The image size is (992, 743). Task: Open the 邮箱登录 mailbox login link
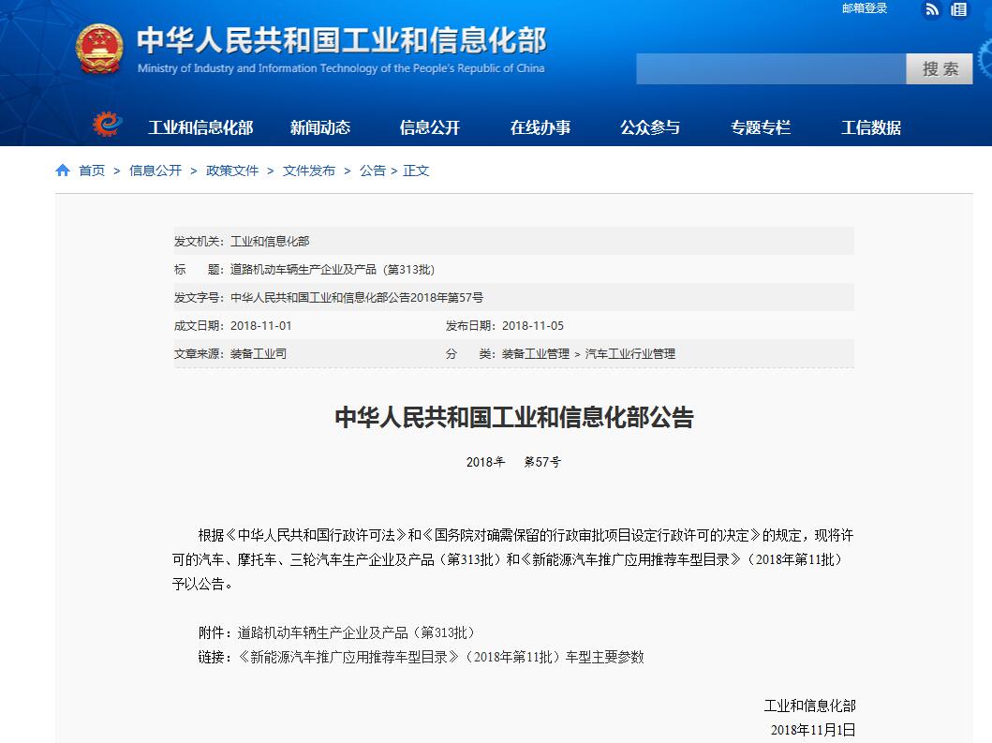864,8
